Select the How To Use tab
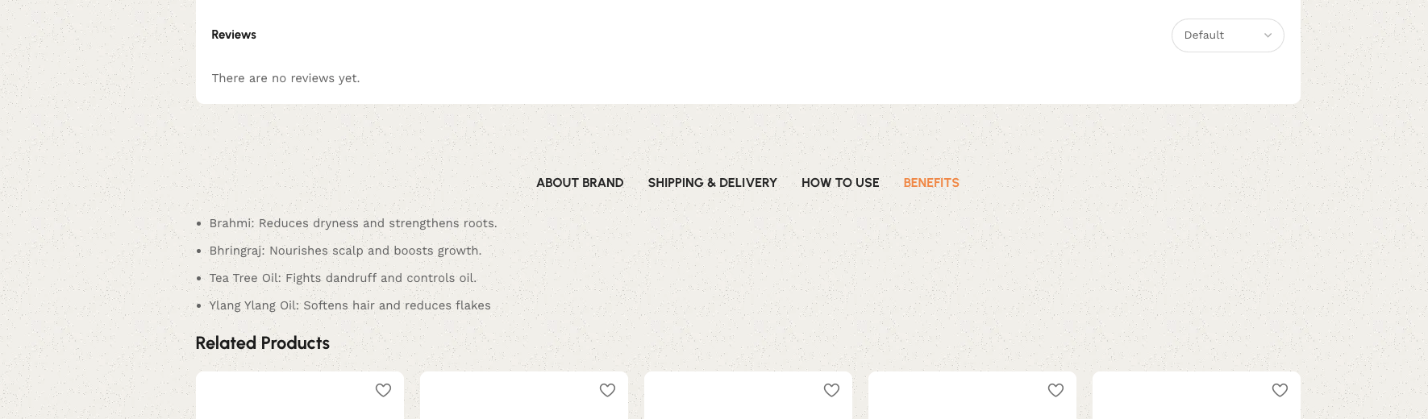Image resolution: width=1428 pixels, height=419 pixels. pos(840,183)
